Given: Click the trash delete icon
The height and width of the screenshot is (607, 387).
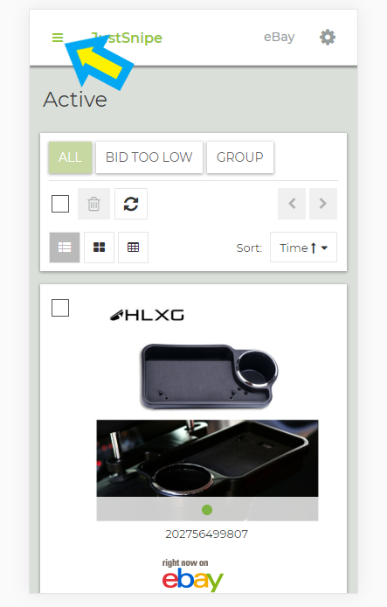Looking at the screenshot, I should [x=93, y=204].
